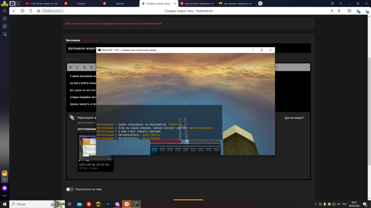Expand the tab group dropdown arrow
371x208 pixels.
(18, 4)
